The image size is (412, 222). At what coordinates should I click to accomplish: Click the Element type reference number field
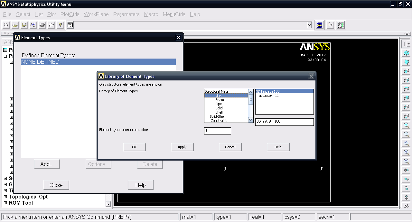tap(217, 131)
